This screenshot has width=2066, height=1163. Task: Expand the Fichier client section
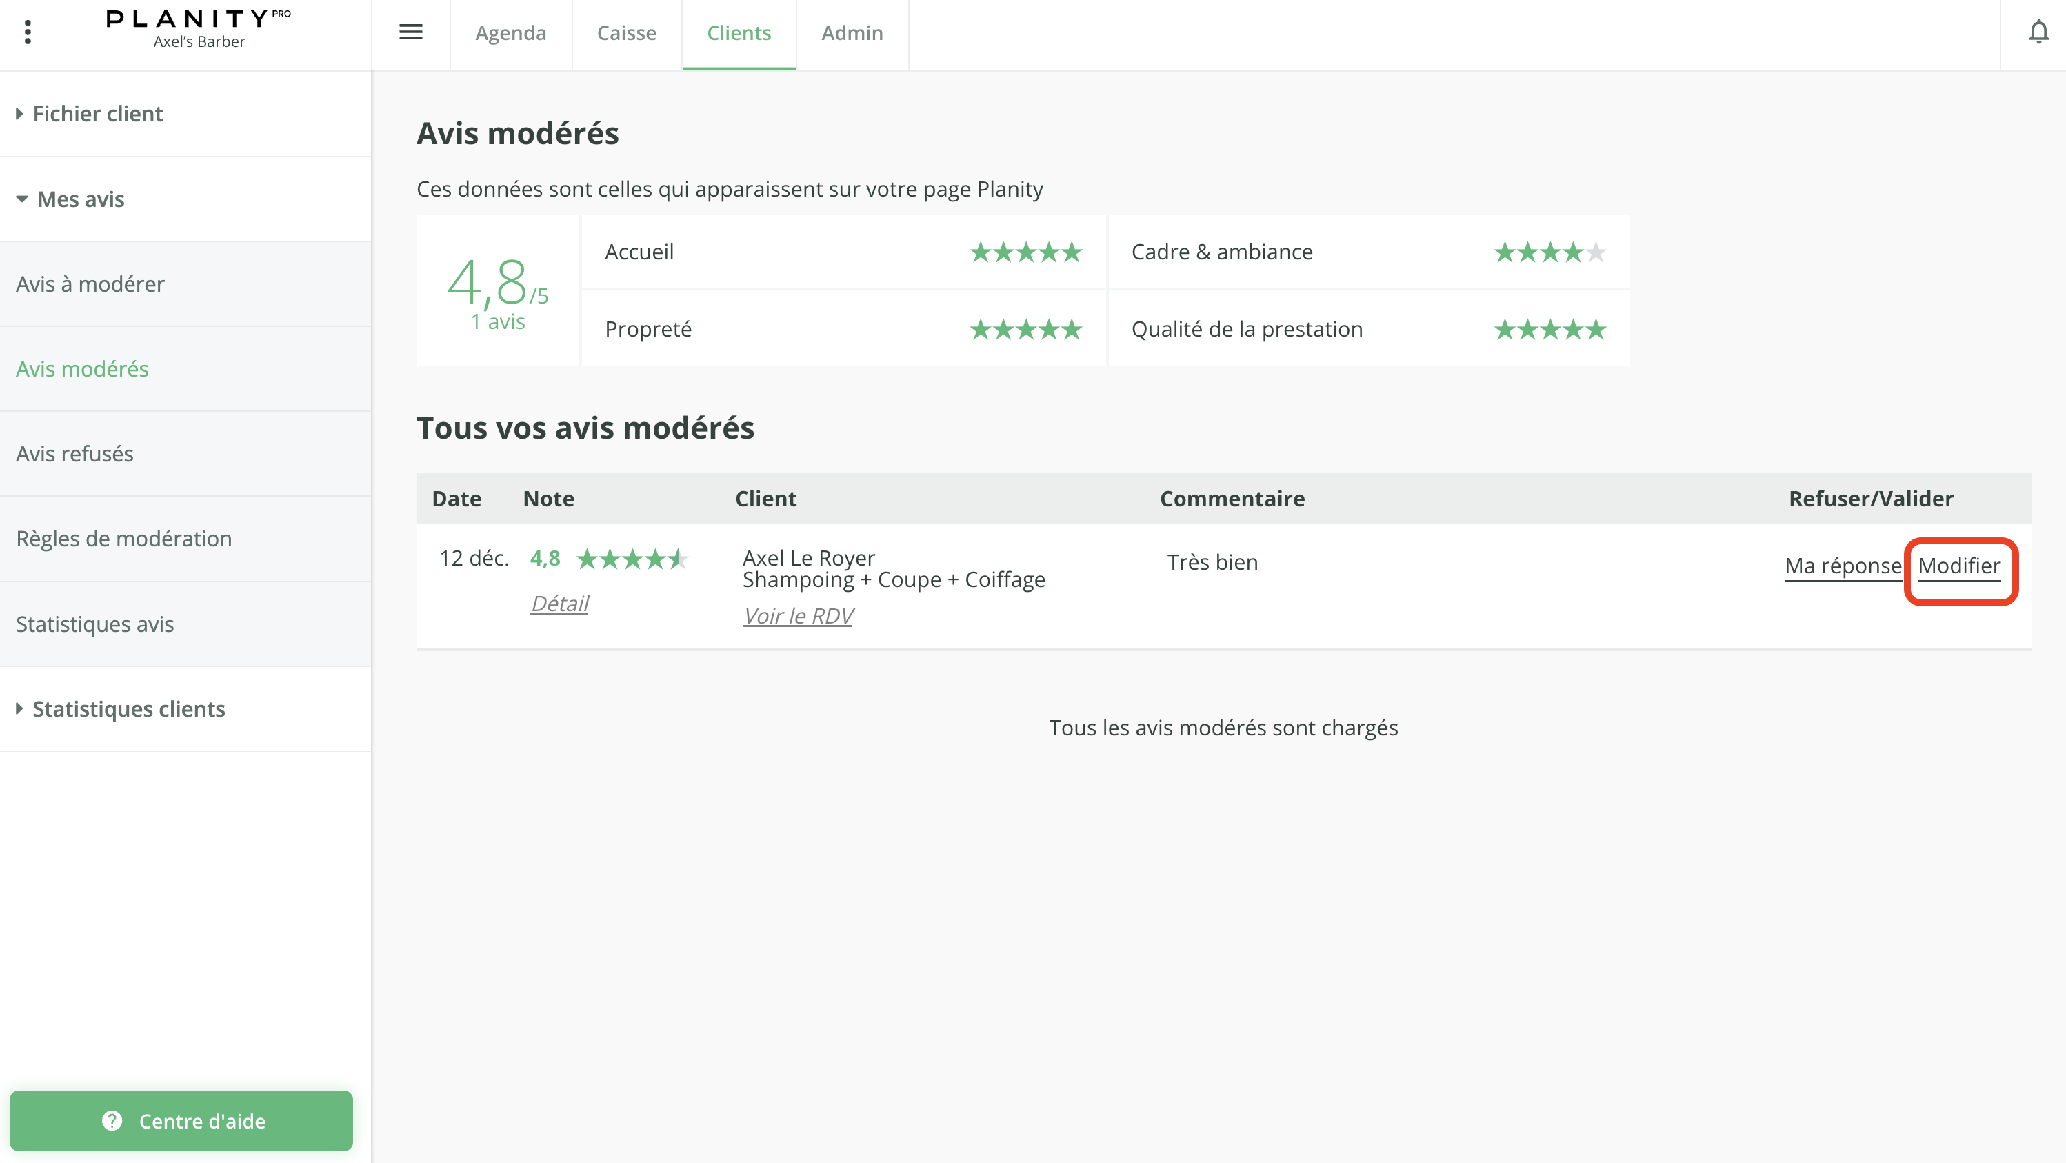[97, 114]
